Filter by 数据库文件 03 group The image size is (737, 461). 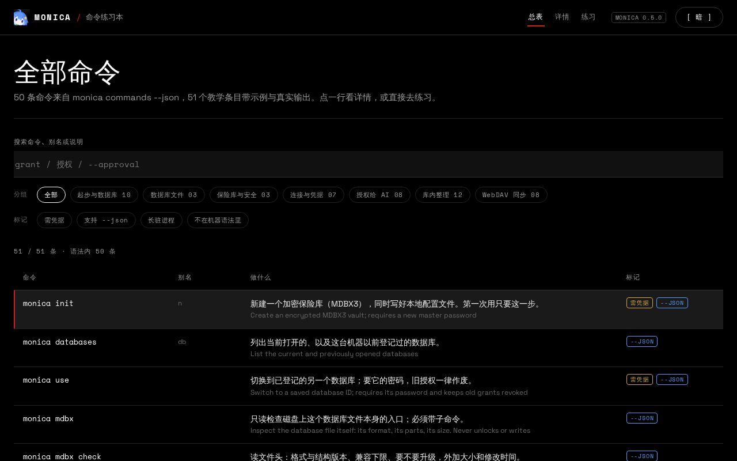tap(174, 195)
